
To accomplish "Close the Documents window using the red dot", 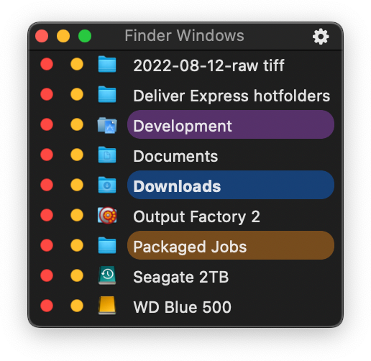I will 47,155.
